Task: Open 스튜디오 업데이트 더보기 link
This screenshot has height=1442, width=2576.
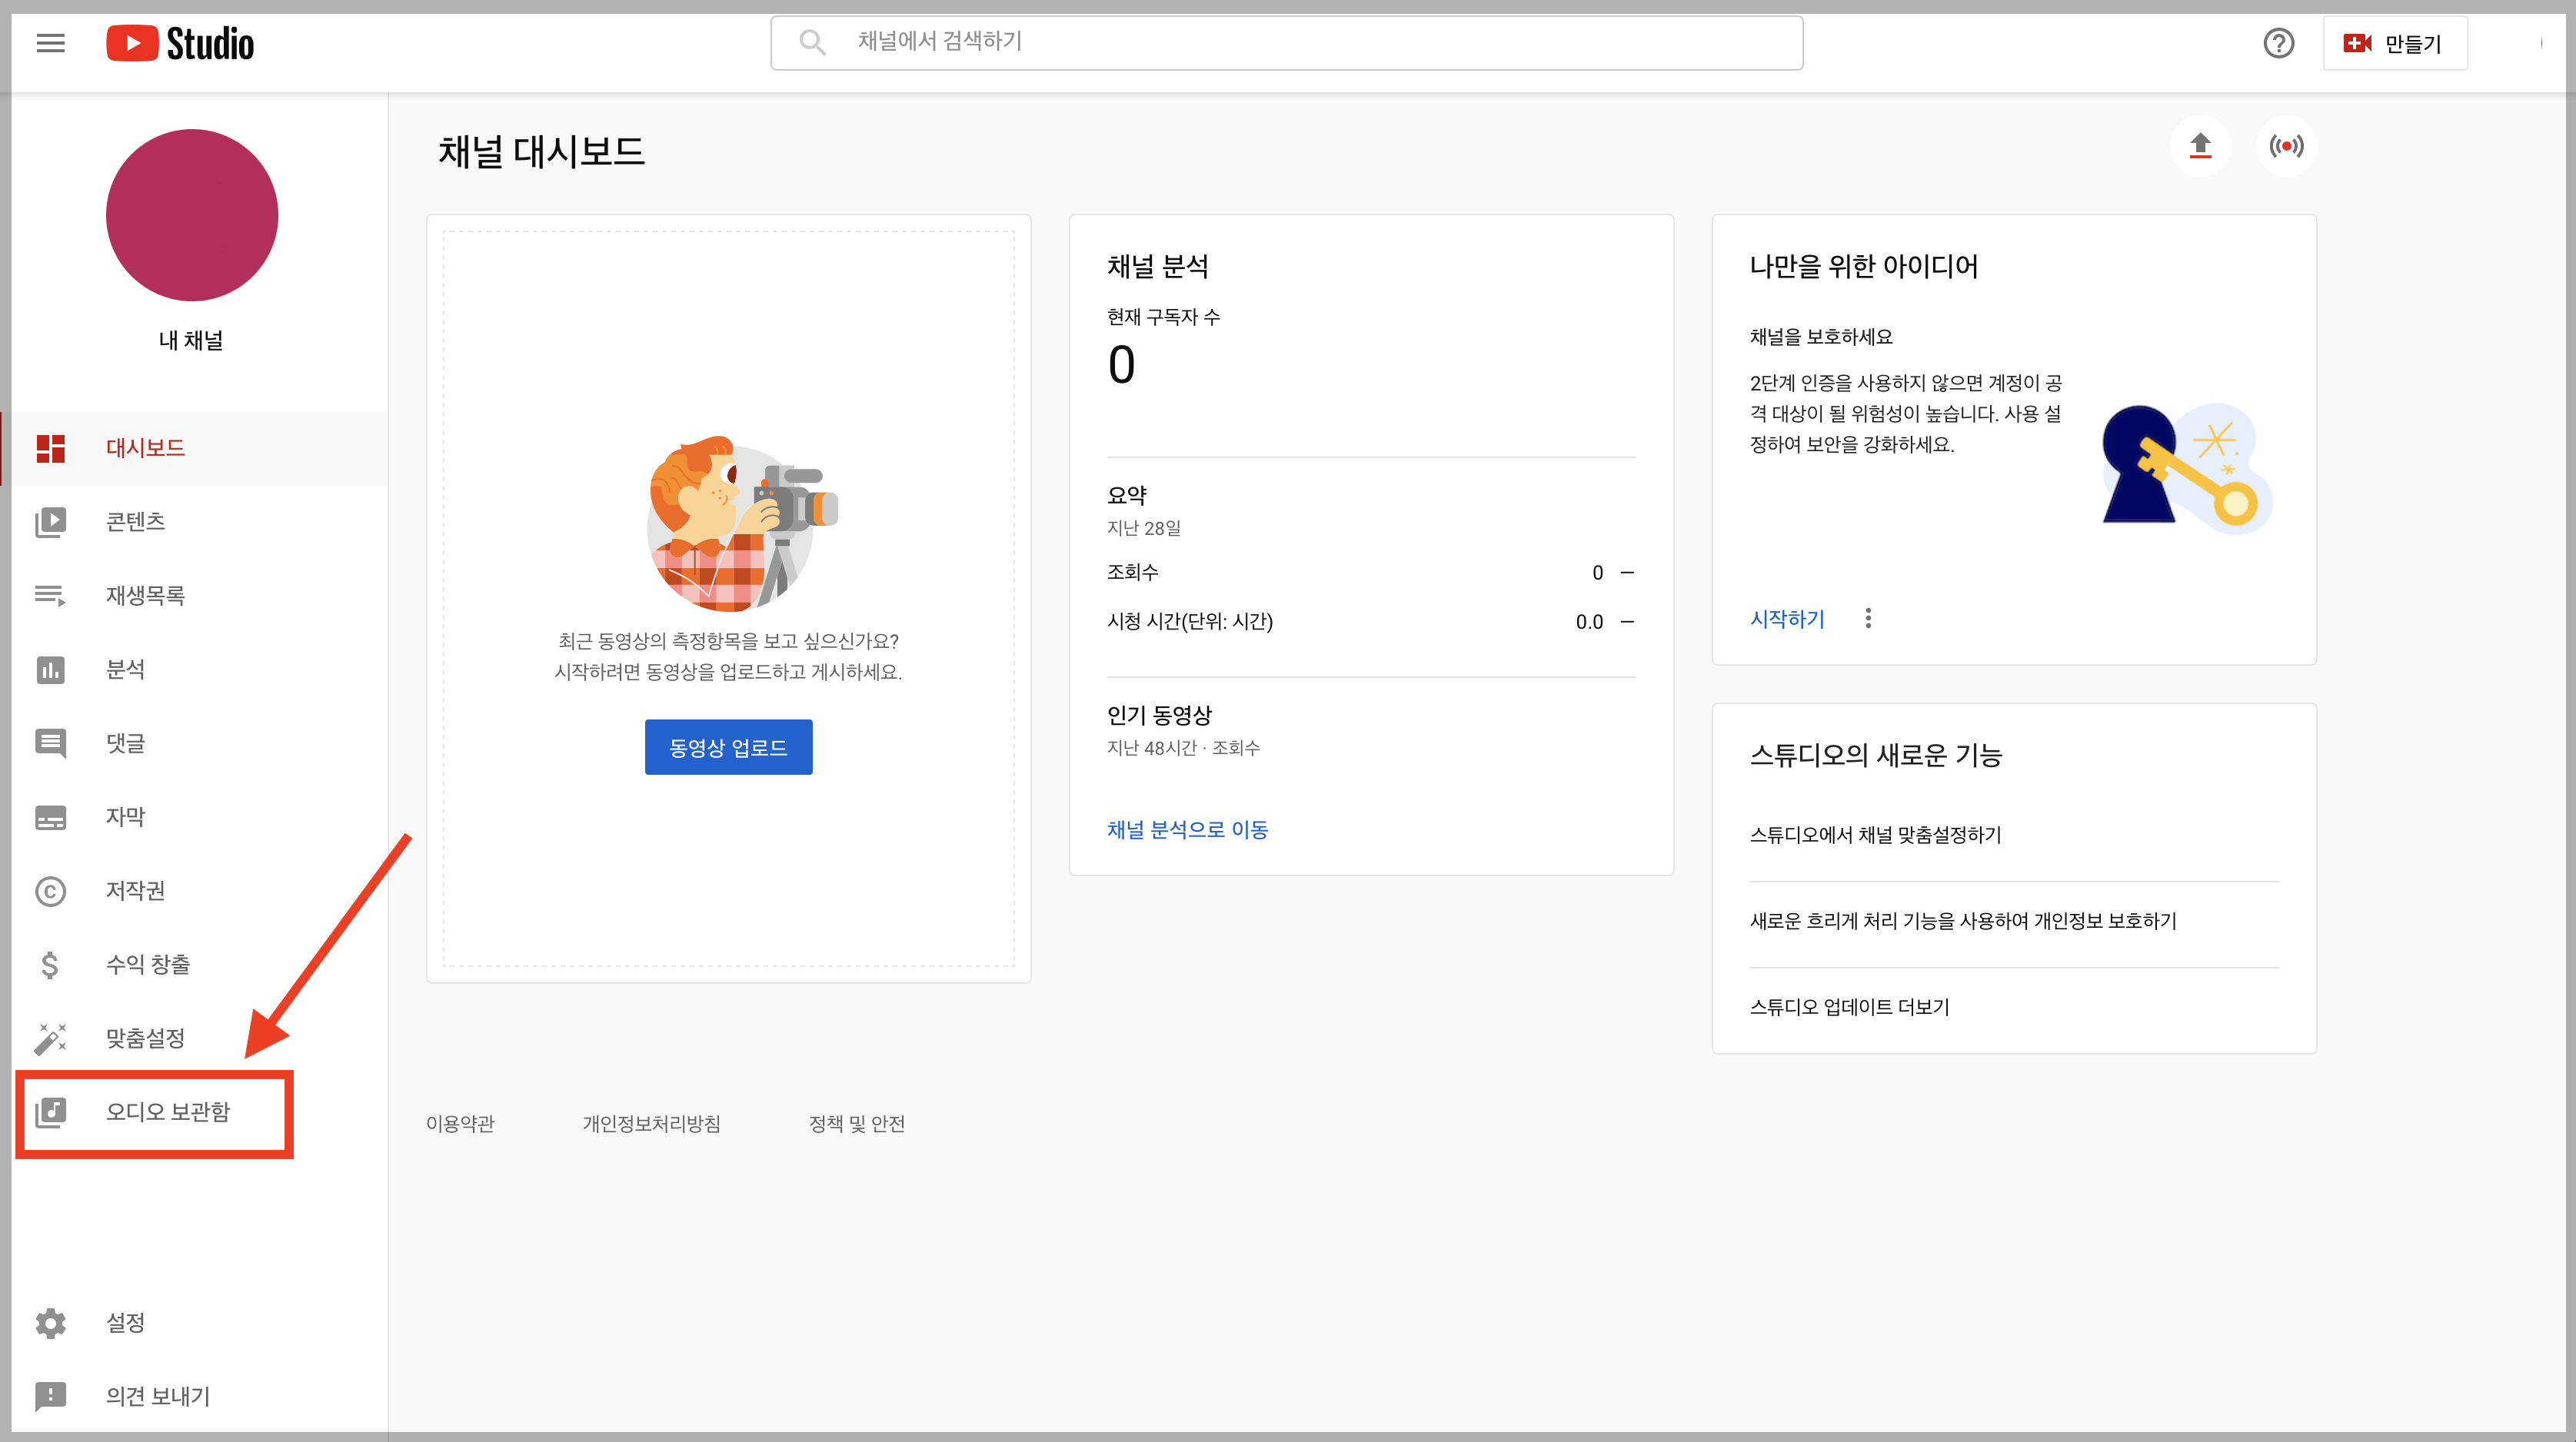Action: [1849, 1007]
